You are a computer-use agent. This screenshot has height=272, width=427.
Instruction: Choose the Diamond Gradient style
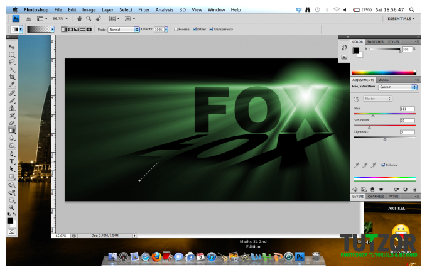coord(89,29)
